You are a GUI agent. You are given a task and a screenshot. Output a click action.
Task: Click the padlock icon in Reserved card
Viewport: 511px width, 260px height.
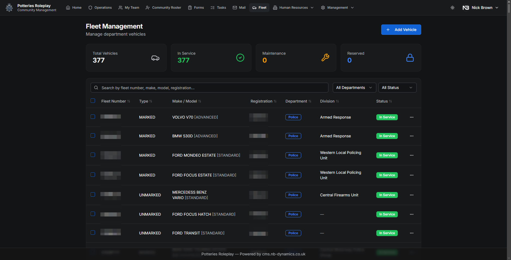(410, 58)
